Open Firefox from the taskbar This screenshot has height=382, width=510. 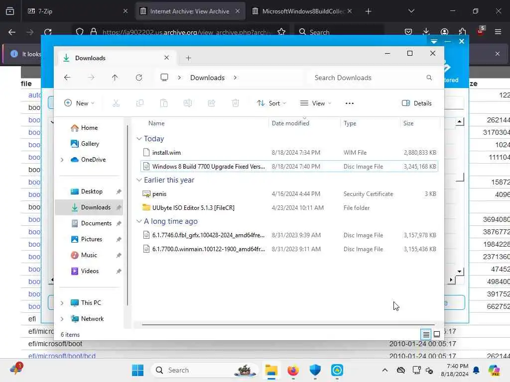(x=293, y=370)
